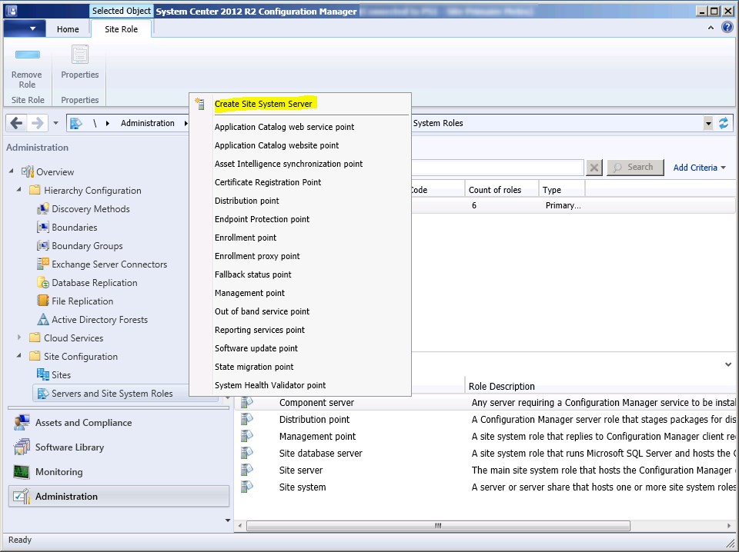
Task: Open the Software Library workspace icon
Action: point(22,447)
